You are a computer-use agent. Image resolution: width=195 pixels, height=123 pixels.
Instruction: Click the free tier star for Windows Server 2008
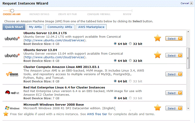(x=157, y=107)
